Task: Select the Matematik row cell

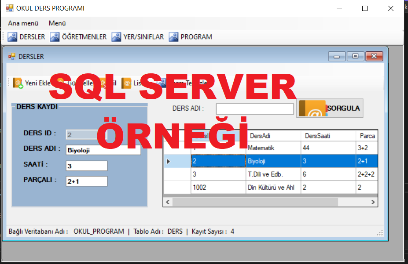Action: 273,148
